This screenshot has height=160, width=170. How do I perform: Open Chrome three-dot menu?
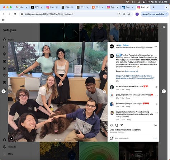[x=166, y=14]
